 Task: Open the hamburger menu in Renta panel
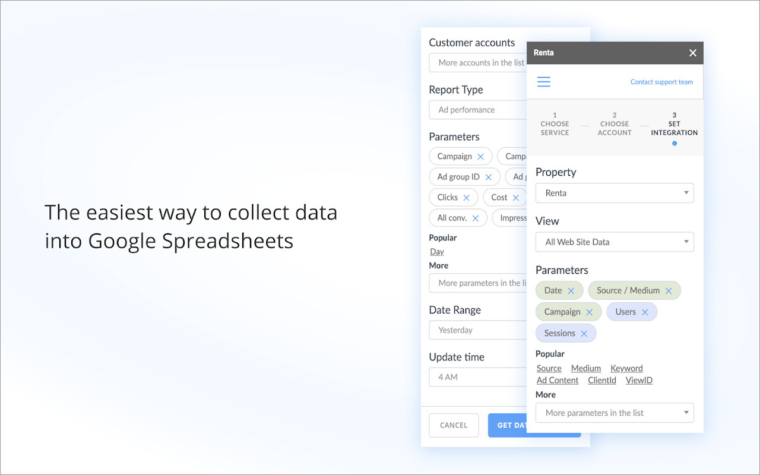pyautogui.click(x=544, y=82)
